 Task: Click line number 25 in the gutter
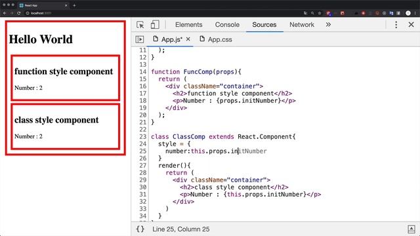(143, 151)
